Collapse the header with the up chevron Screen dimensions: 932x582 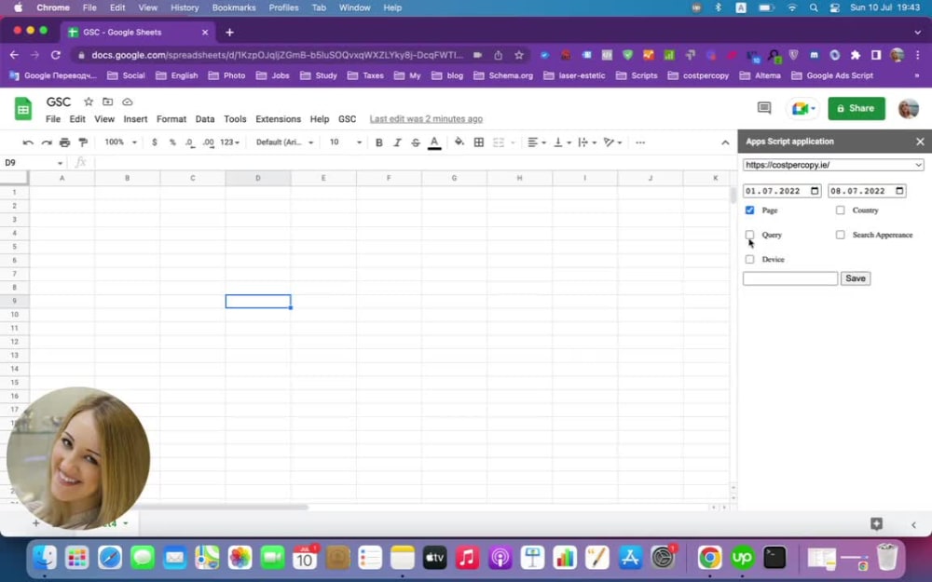point(725,142)
